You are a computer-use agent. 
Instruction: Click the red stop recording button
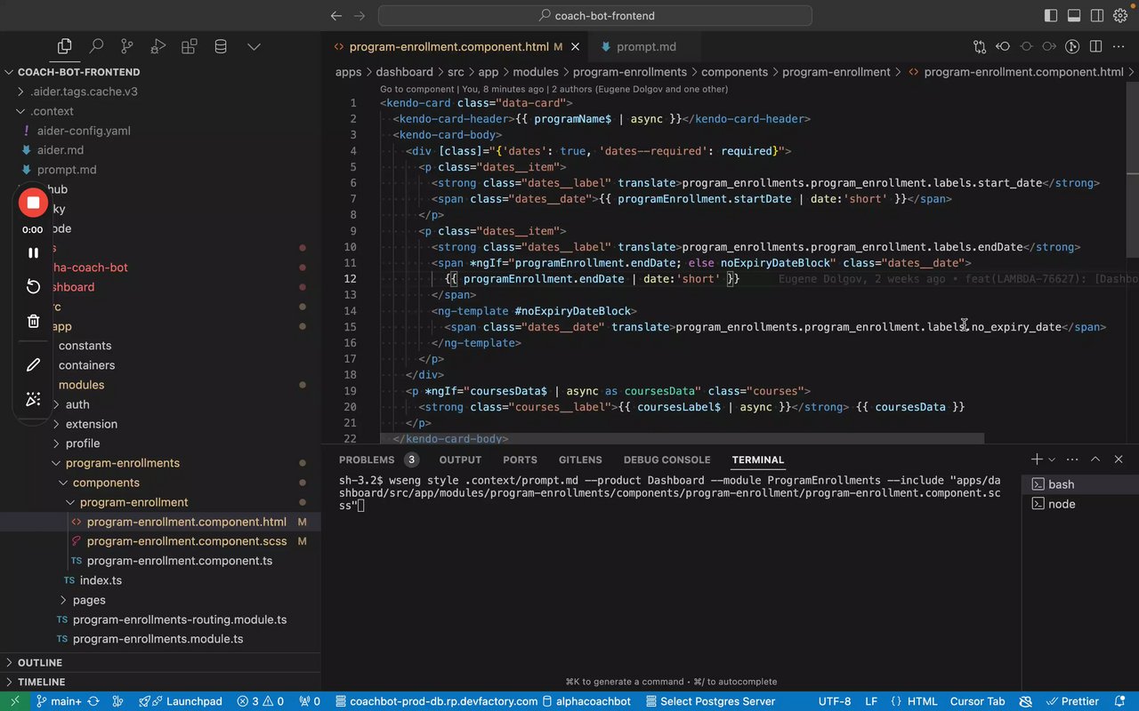pyautogui.click(x=33, y=203)
